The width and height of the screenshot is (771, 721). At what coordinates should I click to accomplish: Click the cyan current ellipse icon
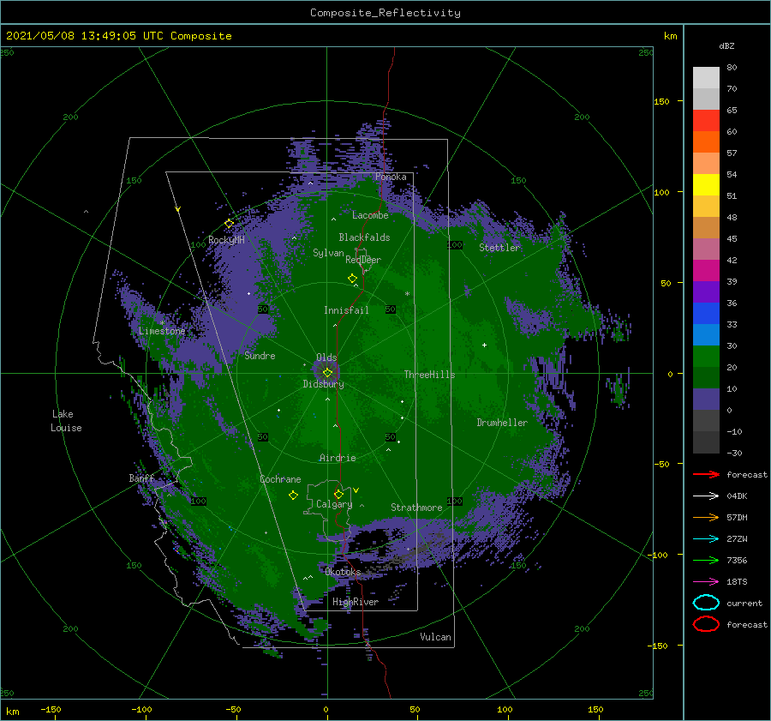click(706, 603)
